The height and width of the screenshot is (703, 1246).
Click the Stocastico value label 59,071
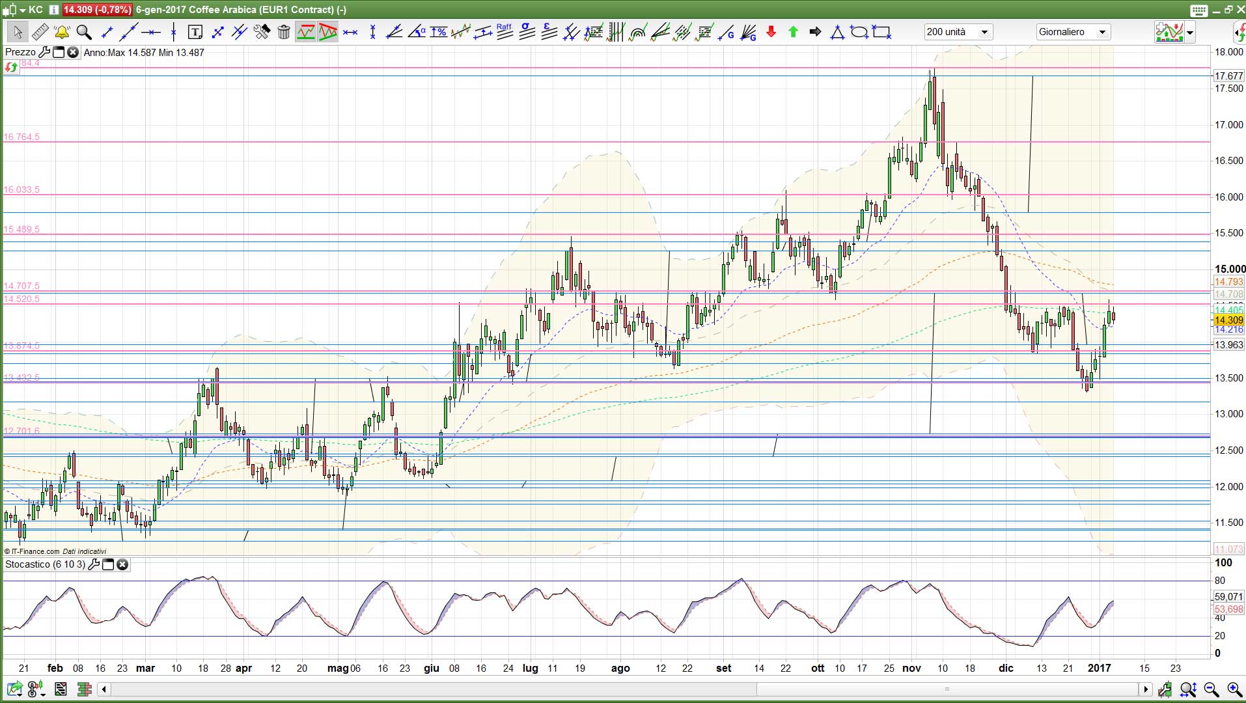tap(1228, 596)
